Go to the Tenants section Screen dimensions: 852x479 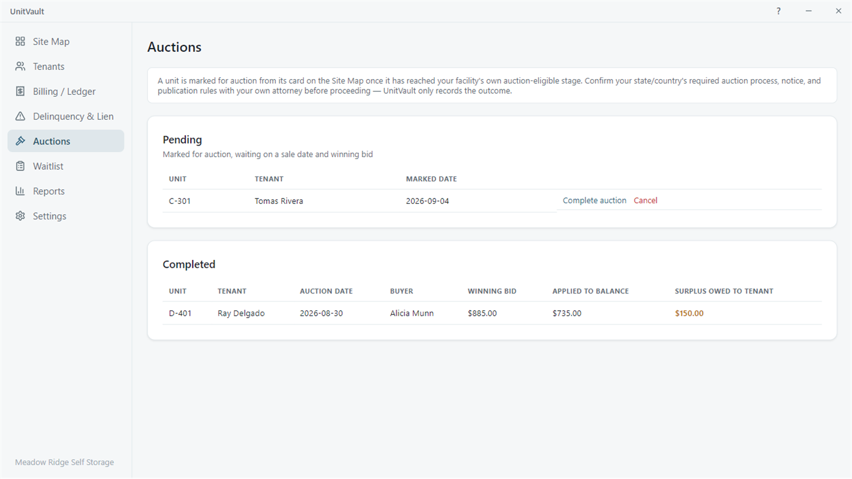(66, 66)
